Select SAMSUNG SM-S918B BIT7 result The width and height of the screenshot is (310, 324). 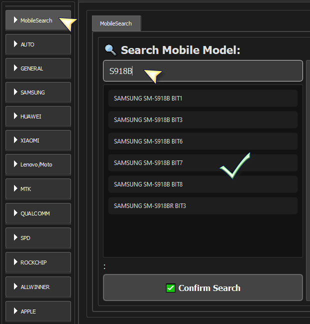(x=203, y=163)
